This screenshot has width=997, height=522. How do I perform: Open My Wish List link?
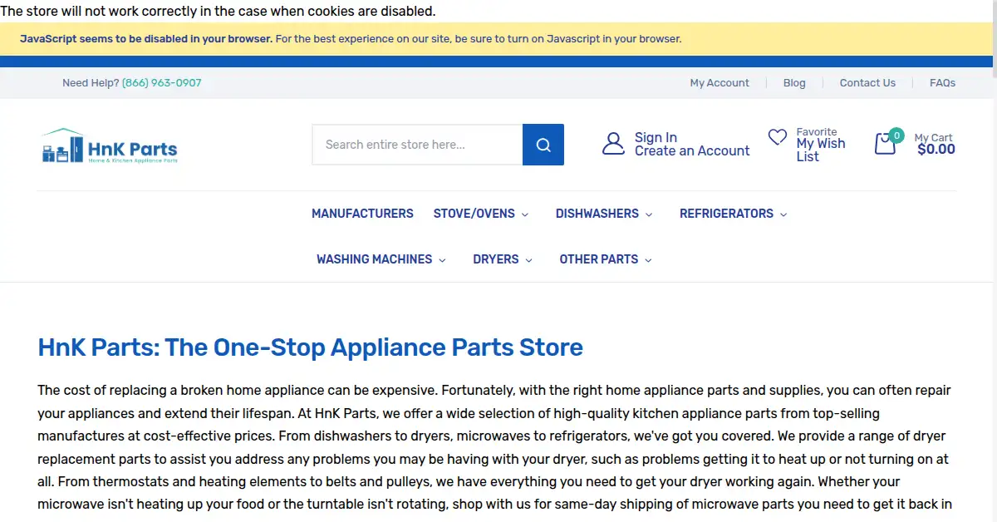[821, 150]
